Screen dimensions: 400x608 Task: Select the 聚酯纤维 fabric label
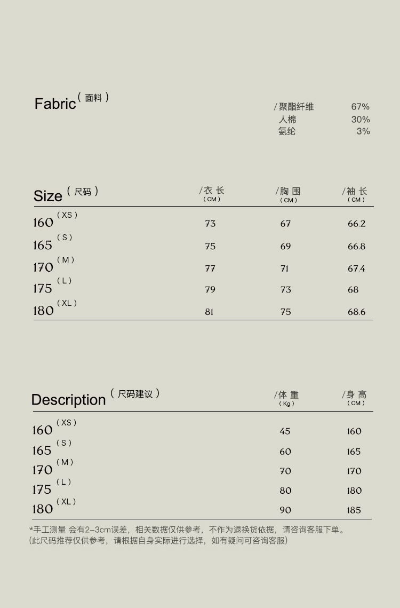pos(296,107)
